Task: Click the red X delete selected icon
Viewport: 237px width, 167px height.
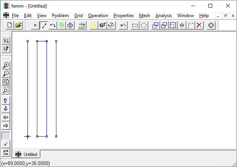Action: click(199, 25)
